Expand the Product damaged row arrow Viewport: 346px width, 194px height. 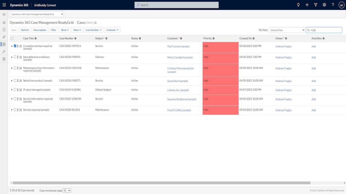pos(12,90)
